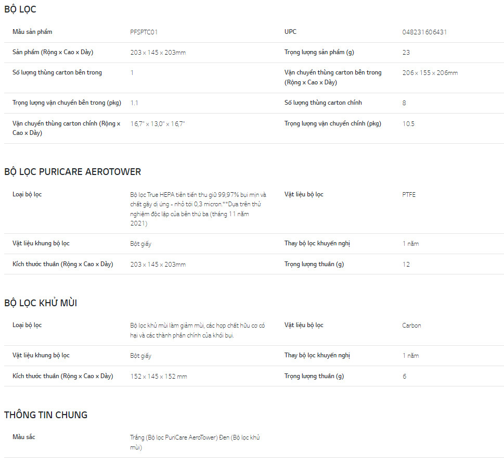The image size is (504, 463).
Task: Click the colour description starting with Trắng
Action: (195, 442)
